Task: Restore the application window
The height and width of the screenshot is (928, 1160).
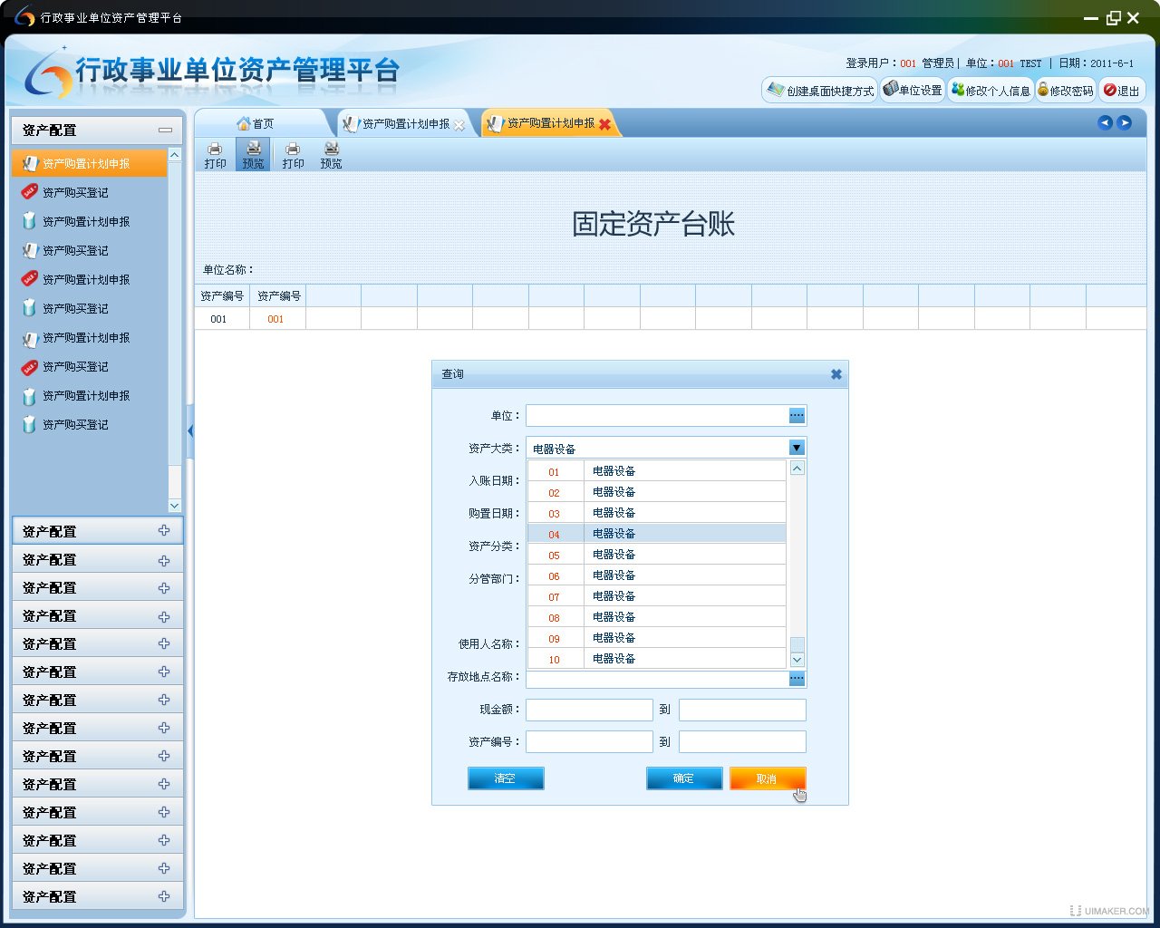Action: 1113,17
